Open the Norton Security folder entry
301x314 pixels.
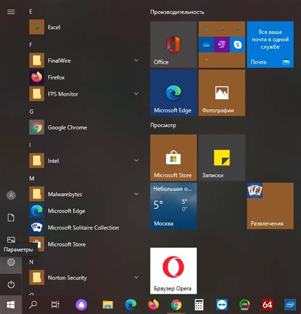[x=84, y=277]
